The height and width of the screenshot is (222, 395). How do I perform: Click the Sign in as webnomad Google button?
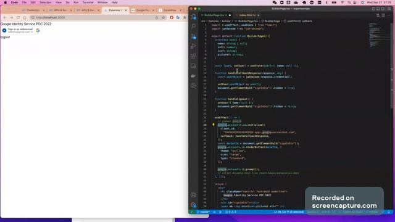20,30
